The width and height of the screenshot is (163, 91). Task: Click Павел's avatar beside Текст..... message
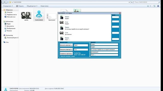click(62, 38)
